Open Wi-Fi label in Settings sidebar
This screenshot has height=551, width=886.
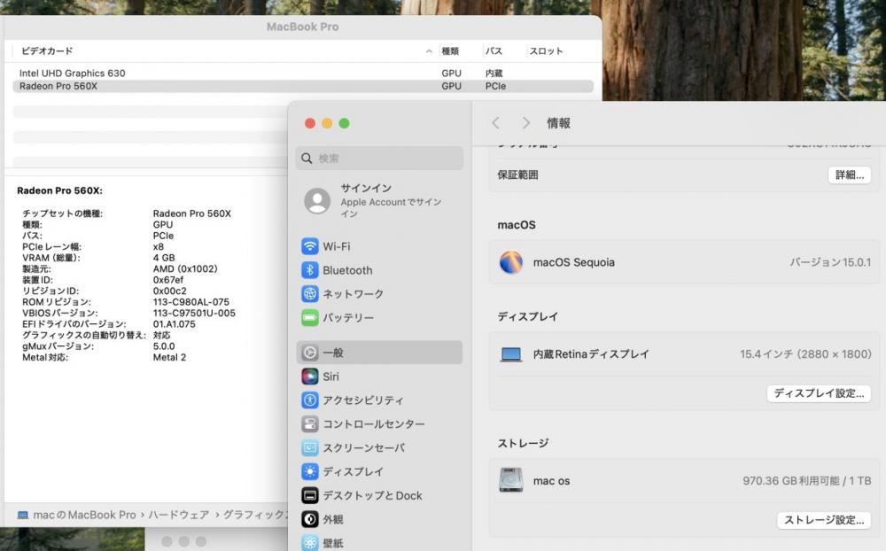point(337,246)
